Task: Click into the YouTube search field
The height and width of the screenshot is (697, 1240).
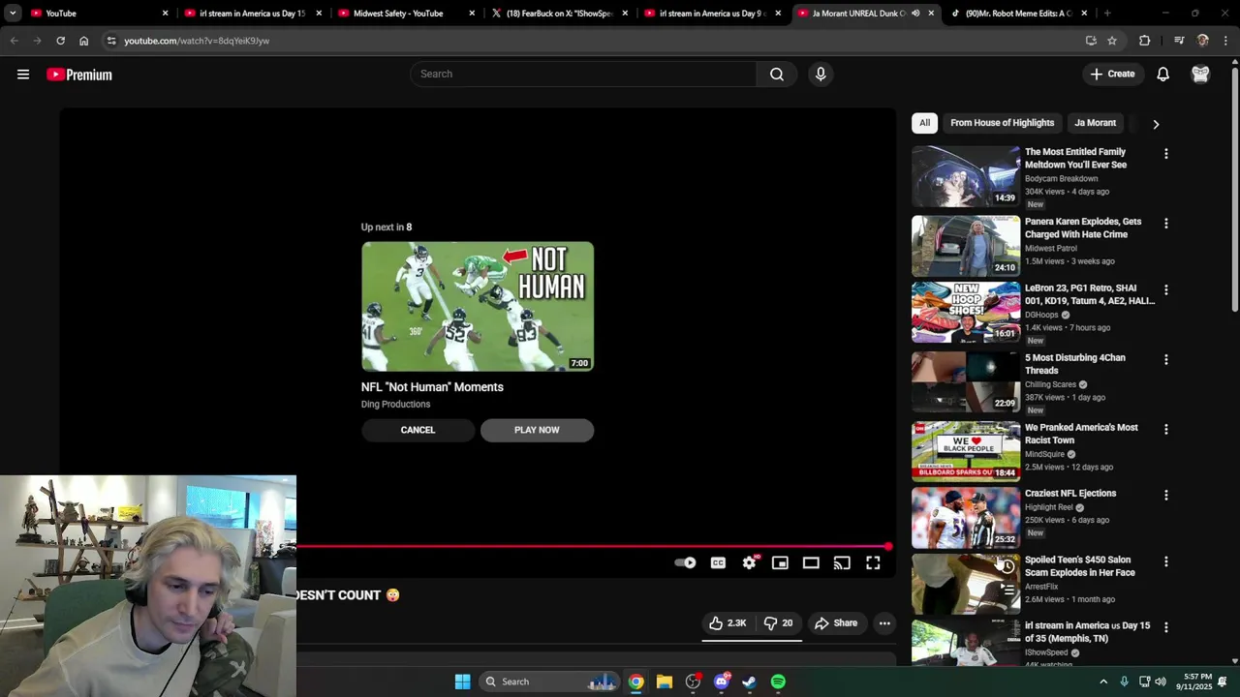Action: click(x=583, y=75)
